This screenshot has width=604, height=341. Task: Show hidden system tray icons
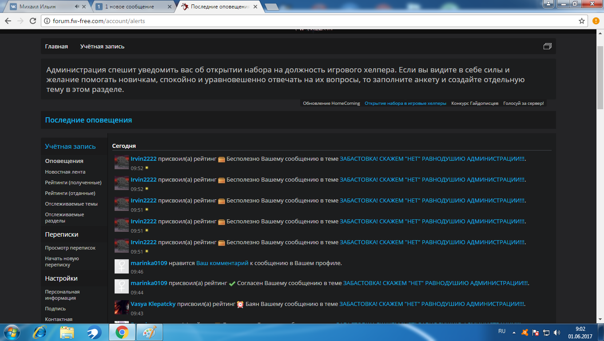click(x=514, y=332)
